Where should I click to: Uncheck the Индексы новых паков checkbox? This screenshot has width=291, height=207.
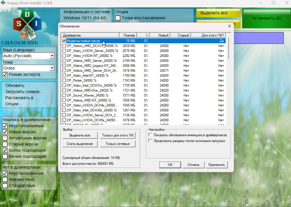pos(64,41)
